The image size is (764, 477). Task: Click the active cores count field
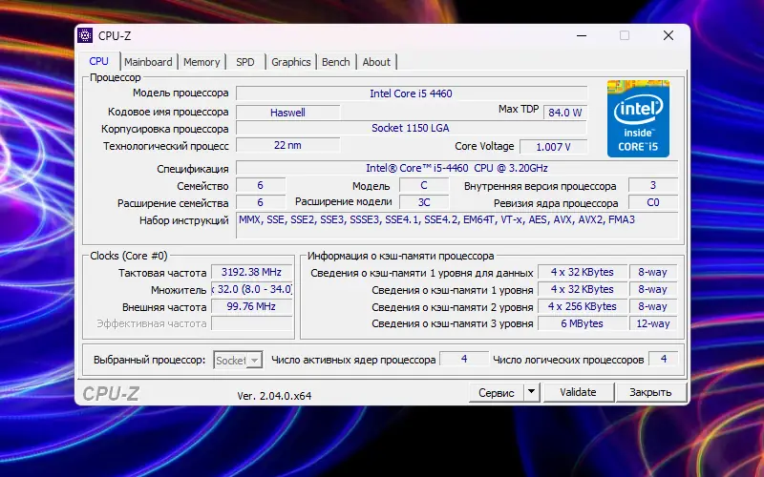(x=464, y=360)
